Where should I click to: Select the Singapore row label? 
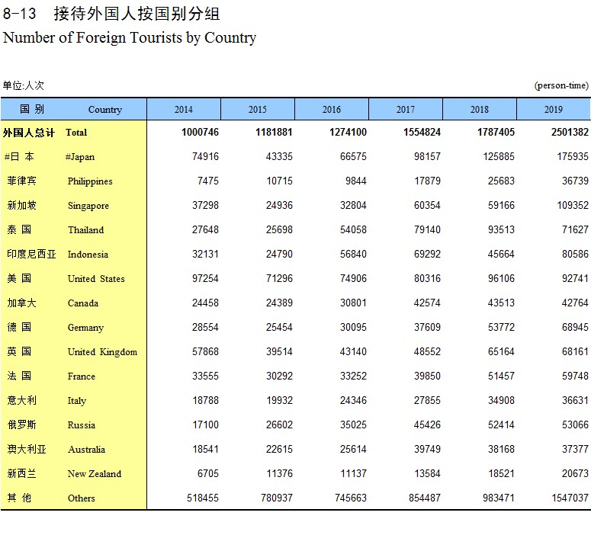pyautogui.click(x=88, y=206)
